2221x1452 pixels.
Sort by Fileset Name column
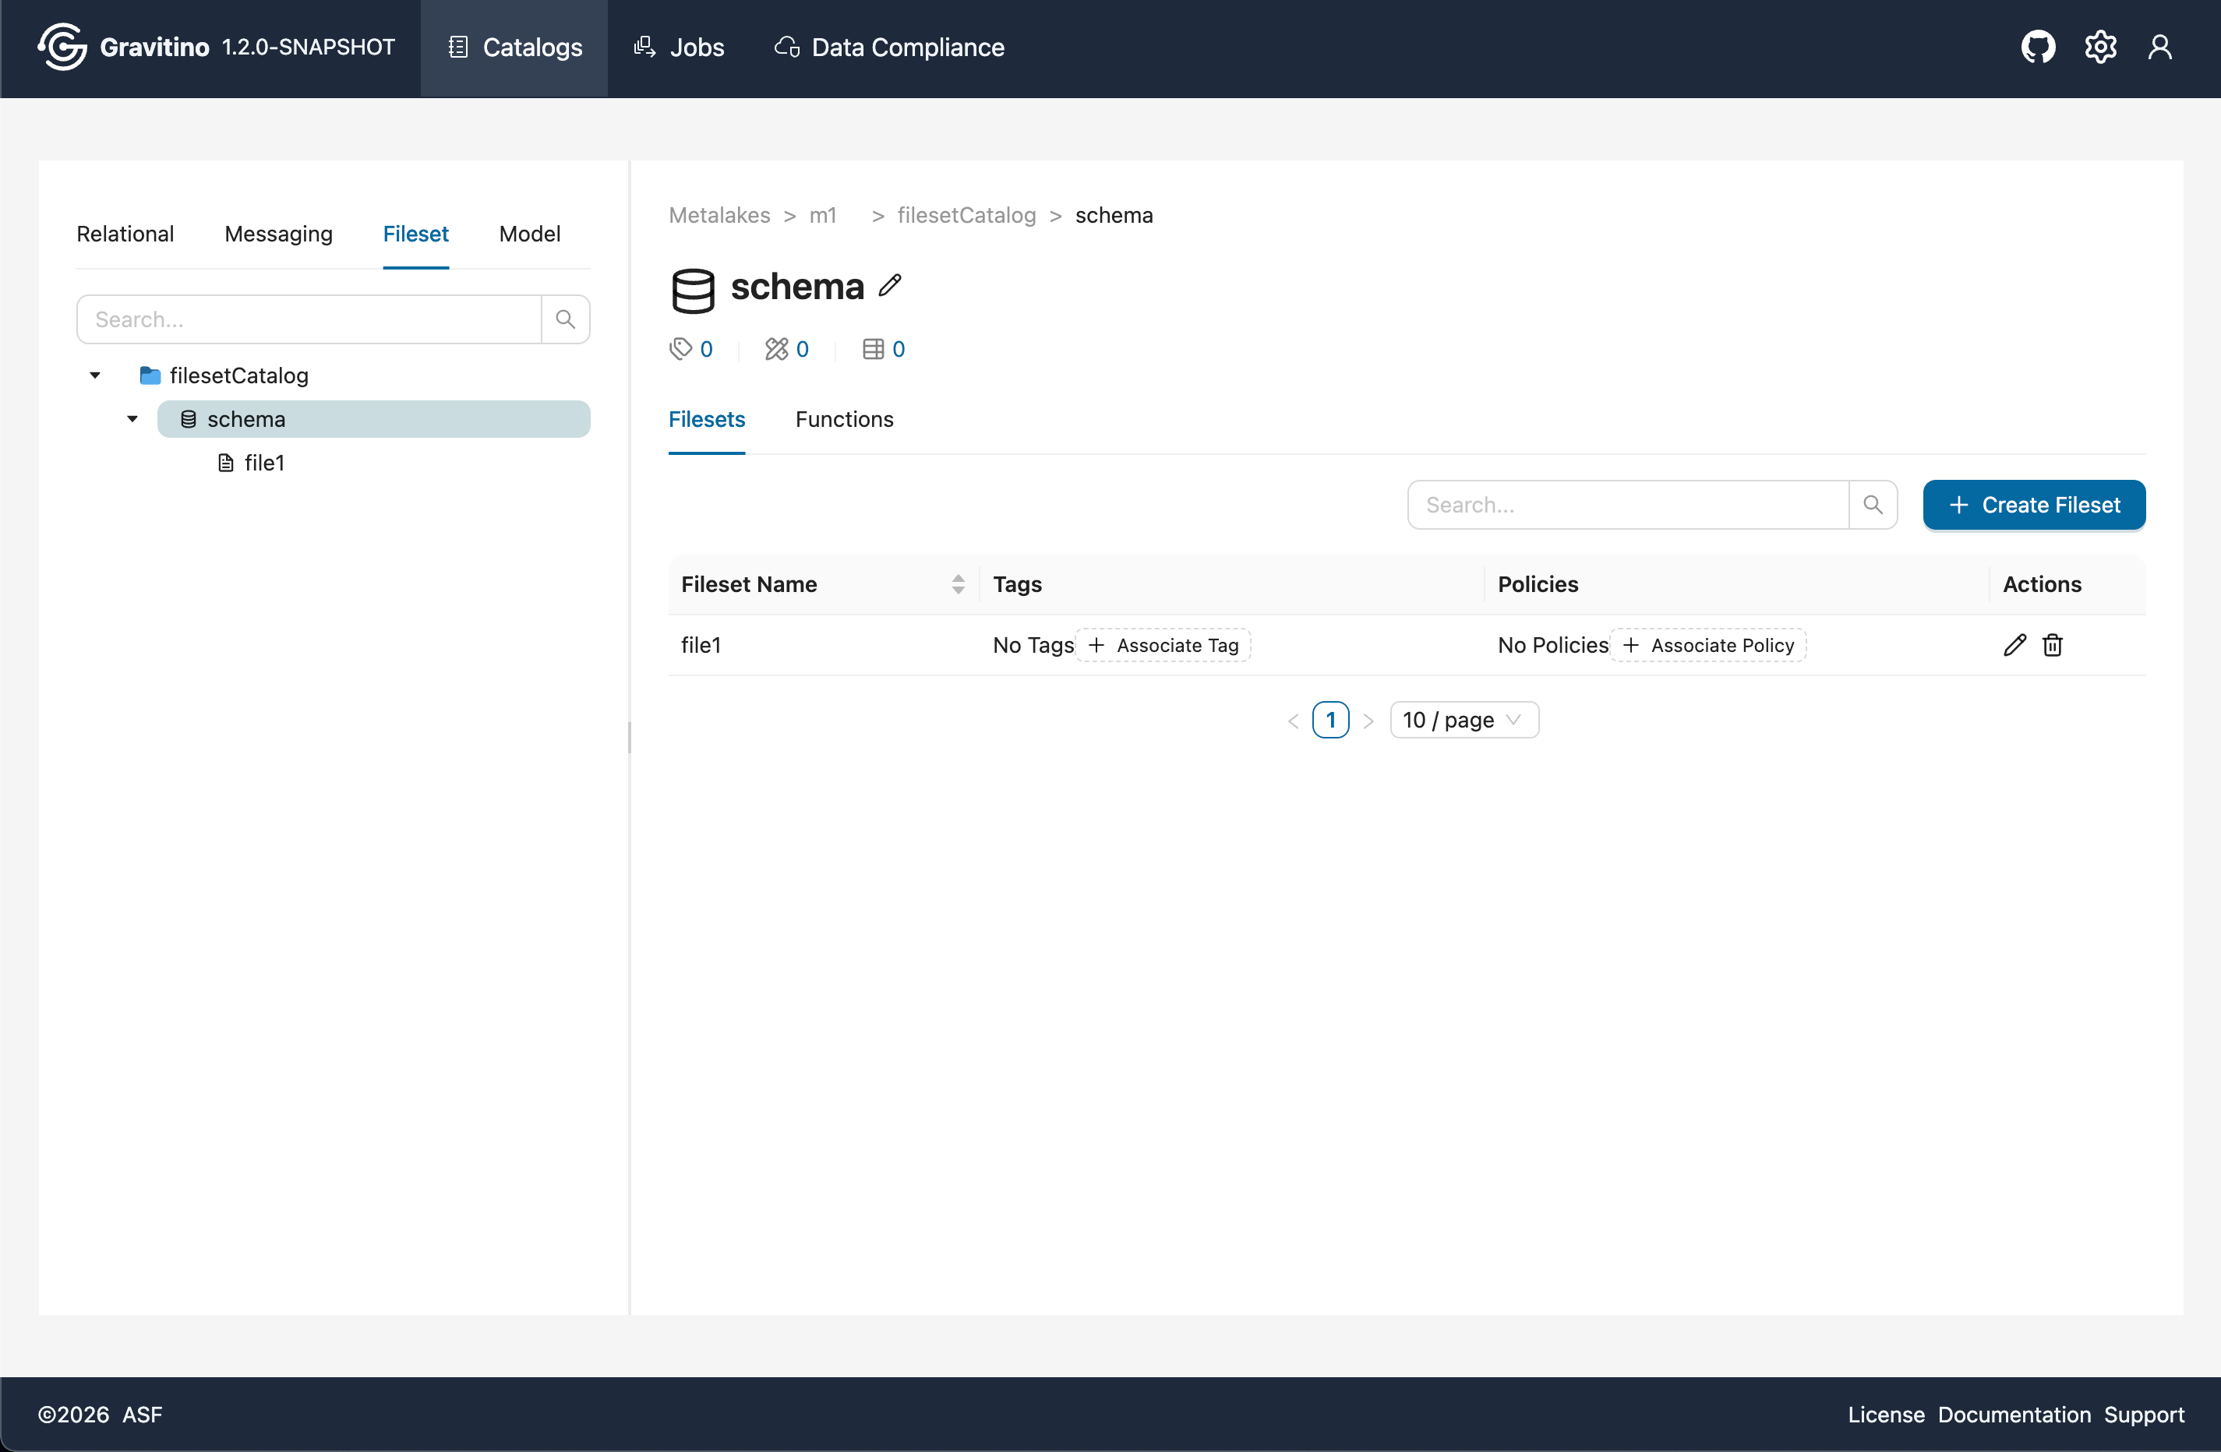tap(958, 583)
